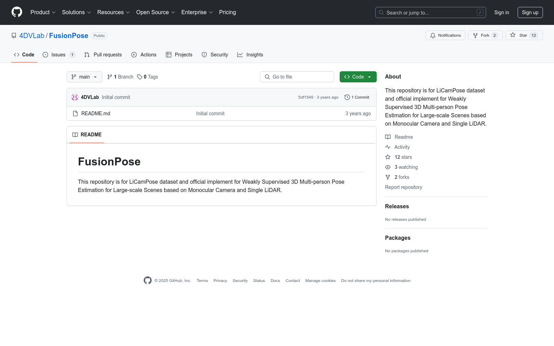
Task: Click the file icon next to README.md
Action: (75, 113)
